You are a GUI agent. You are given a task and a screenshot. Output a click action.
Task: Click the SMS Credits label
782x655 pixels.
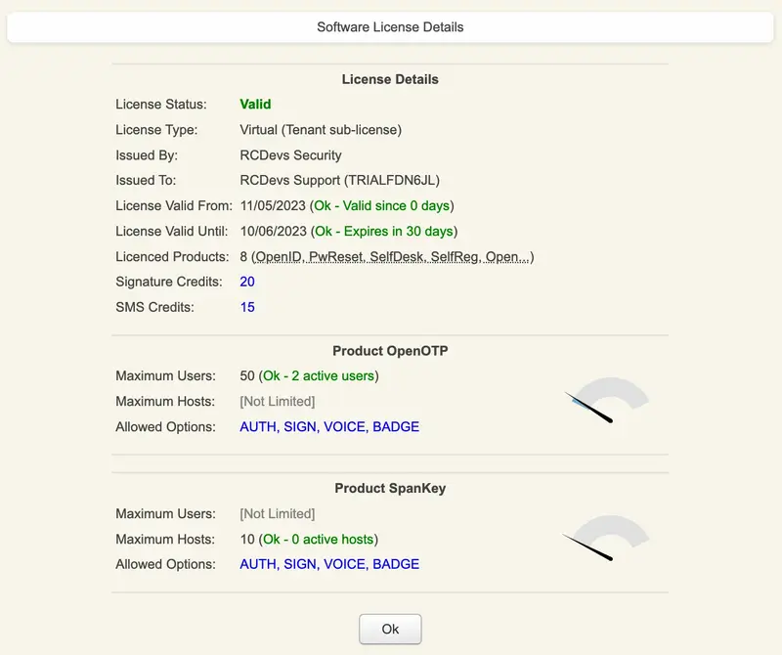coord(154,307)
